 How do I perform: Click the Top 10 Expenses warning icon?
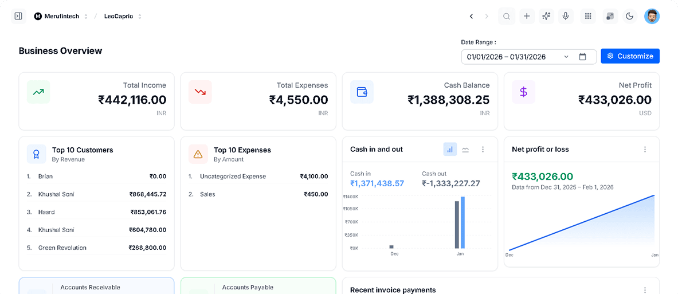tap(198, 154)
